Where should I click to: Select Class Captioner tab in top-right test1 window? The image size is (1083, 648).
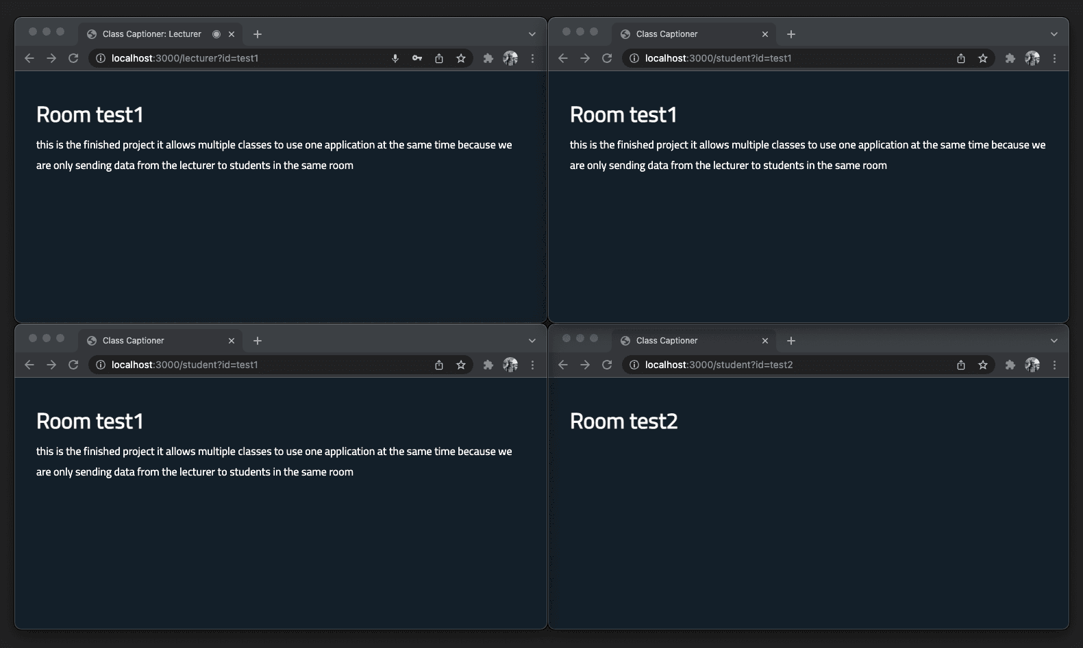[695, 34]
